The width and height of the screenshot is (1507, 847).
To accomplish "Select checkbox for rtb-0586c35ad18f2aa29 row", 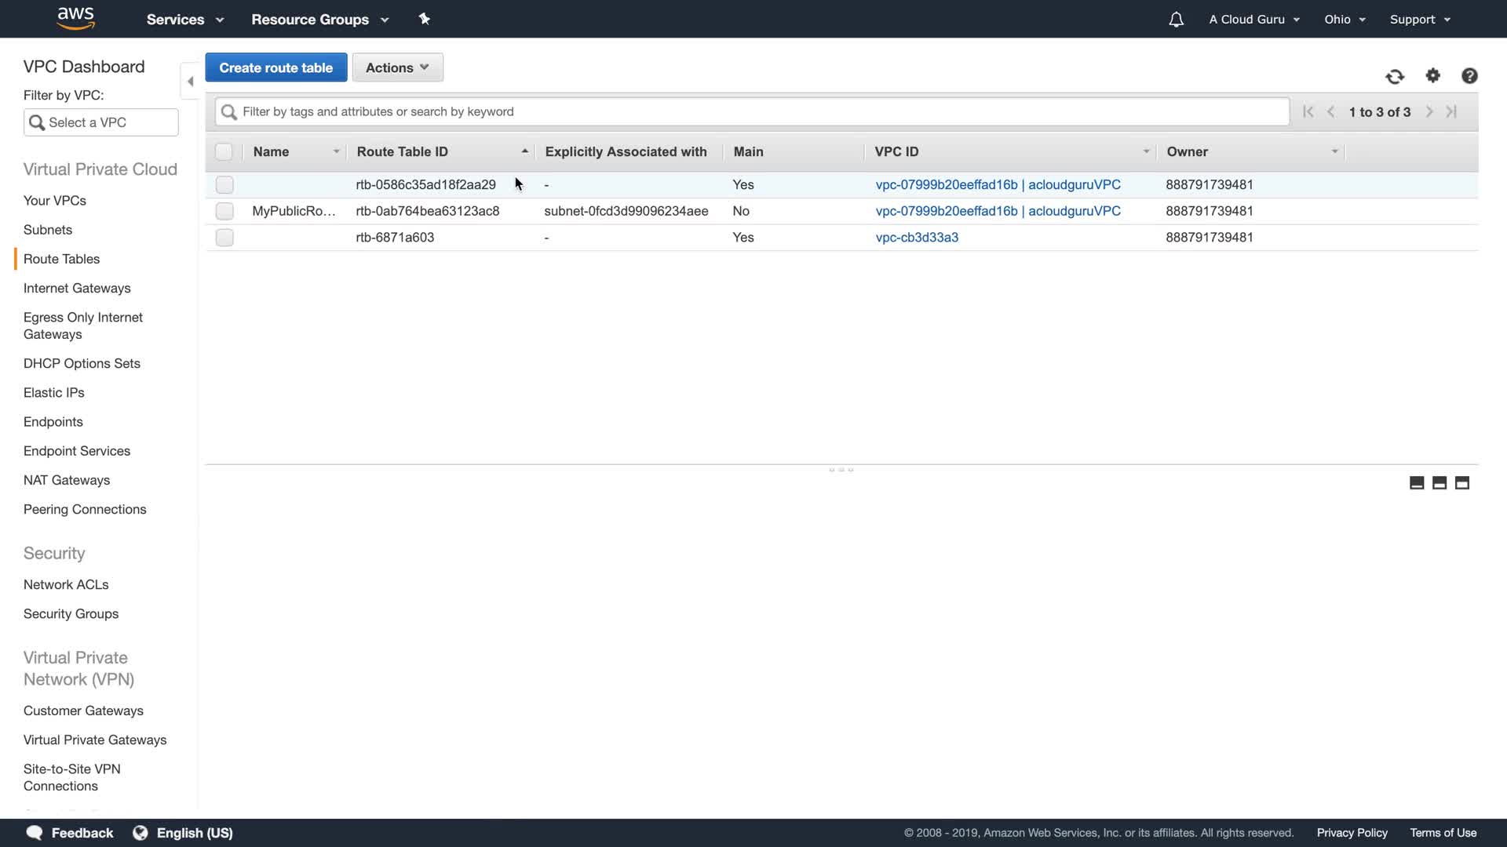I will tap(224, 185).
